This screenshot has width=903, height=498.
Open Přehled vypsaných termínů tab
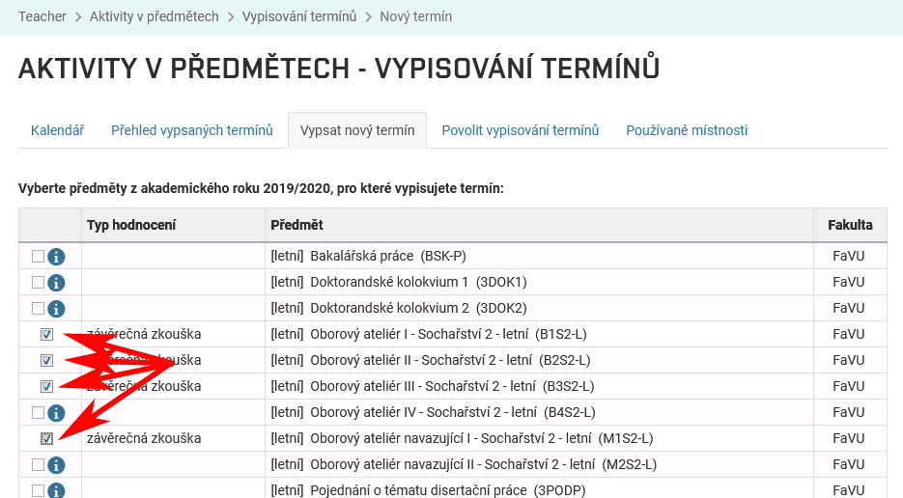click(192, 130)
